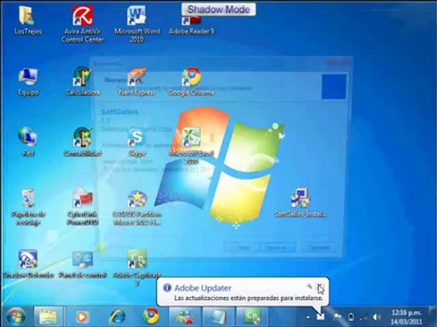Open Panel de control icon
The height and width of the screenshot is (327, 437).
pyautogui.click(x=82, y=263)
